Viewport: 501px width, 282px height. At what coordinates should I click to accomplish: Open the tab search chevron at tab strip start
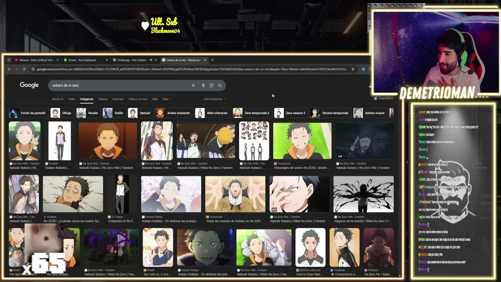click(x=9, y=60)
